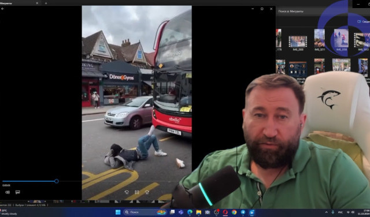Screen dimensions: 370x217
Task: Launch Telegram from the taskbar
Action: (243, 212)
